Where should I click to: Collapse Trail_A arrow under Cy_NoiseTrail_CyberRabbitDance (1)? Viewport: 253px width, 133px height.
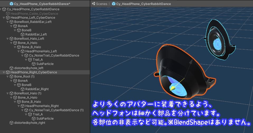pyautogui.click(x=26, y=114)
